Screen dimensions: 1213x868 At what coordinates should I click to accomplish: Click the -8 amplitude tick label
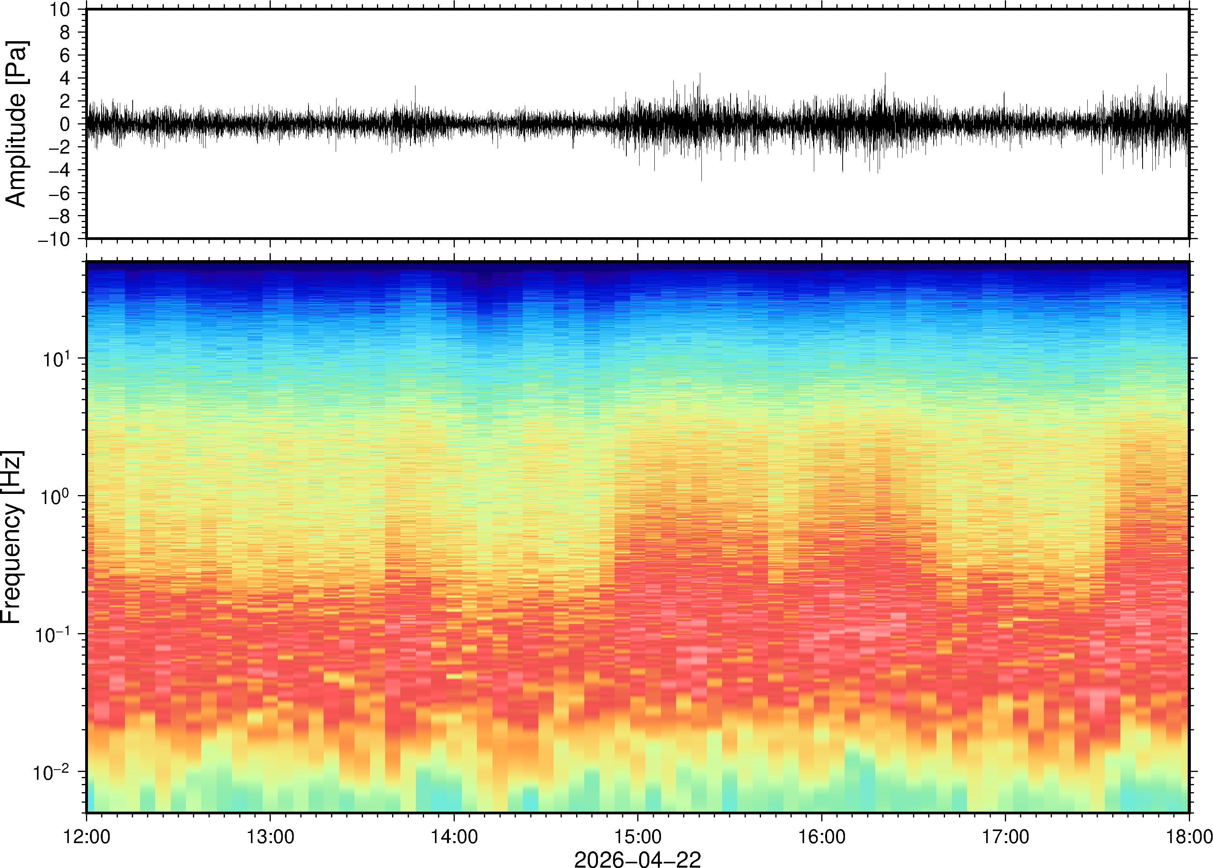60,217
